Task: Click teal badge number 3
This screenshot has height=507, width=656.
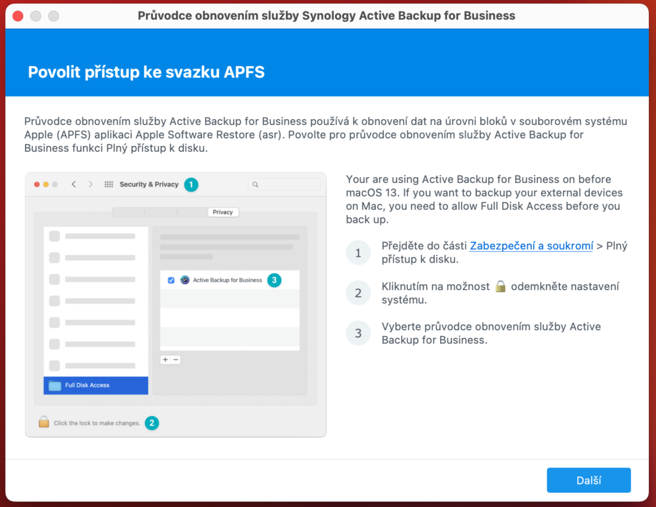Action: [274, 280]
